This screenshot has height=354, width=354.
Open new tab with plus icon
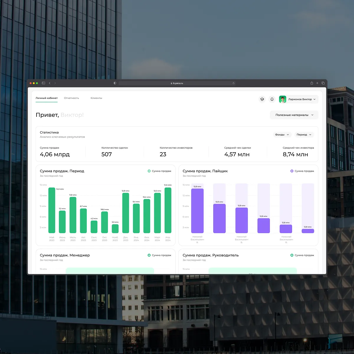(x=317, y=83)
